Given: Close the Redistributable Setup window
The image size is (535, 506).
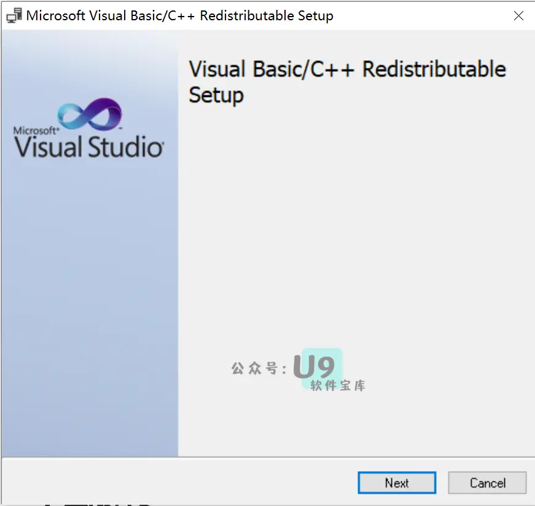Looking at the screenshot, I should [519, 15].
